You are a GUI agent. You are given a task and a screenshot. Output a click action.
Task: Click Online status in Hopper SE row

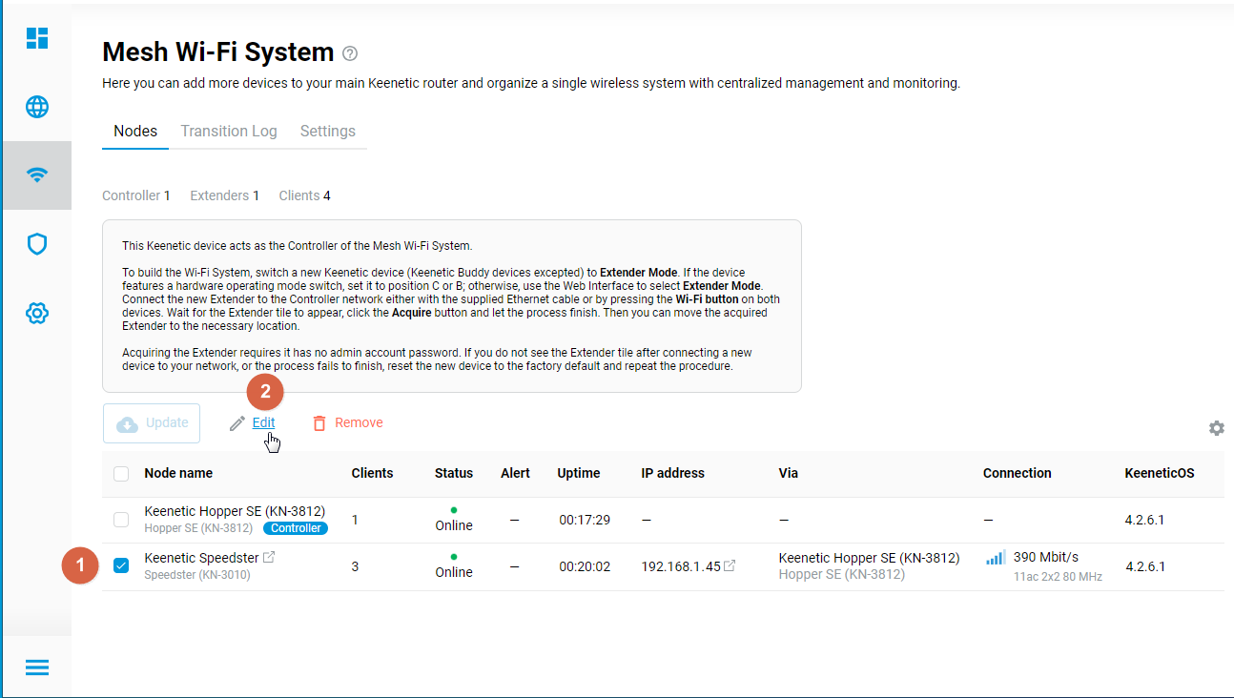click(x=454, y=525)
